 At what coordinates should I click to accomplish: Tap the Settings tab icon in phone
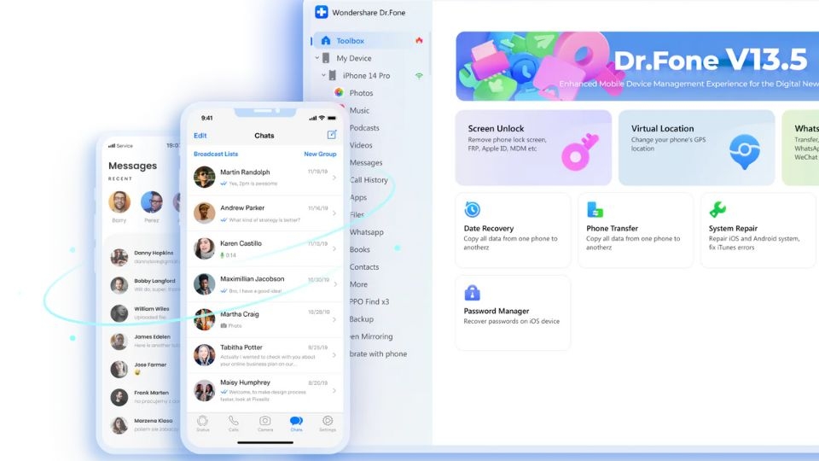click(328, 423)
